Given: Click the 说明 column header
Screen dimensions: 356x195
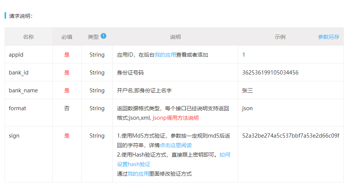Looking at the screenshot, I should pyautogui.click(x=175, y=37).
